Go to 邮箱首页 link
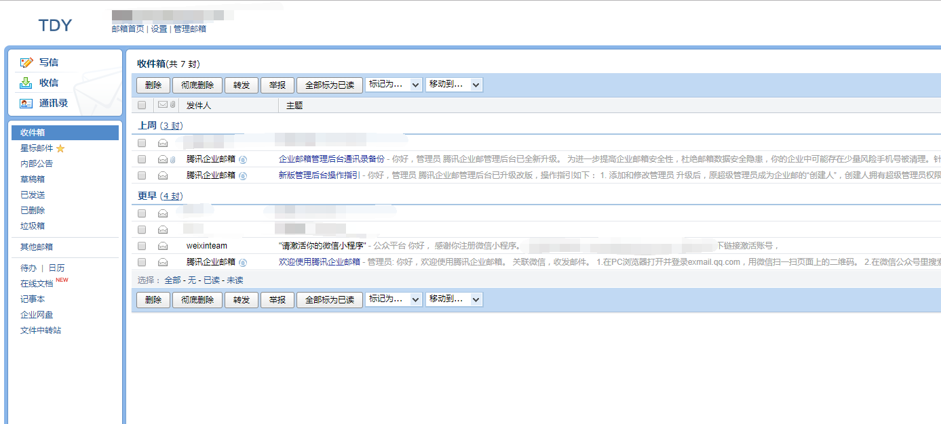941x424 pixels. [128, 29]
